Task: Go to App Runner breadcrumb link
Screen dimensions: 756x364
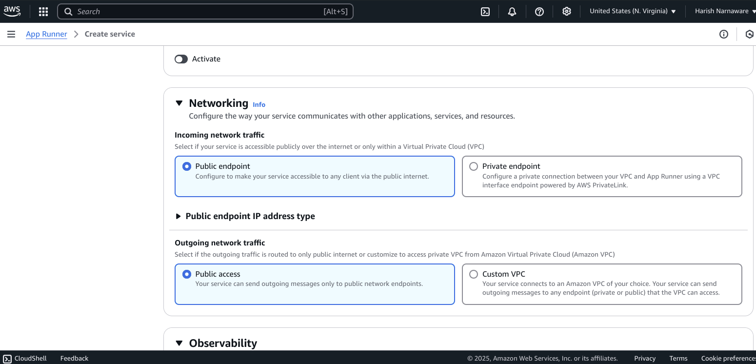Action: 46,34
